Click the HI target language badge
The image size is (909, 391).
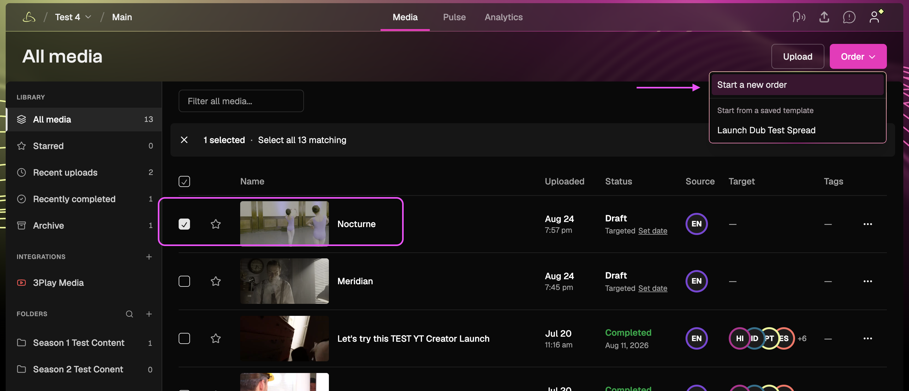click(739, 338)
